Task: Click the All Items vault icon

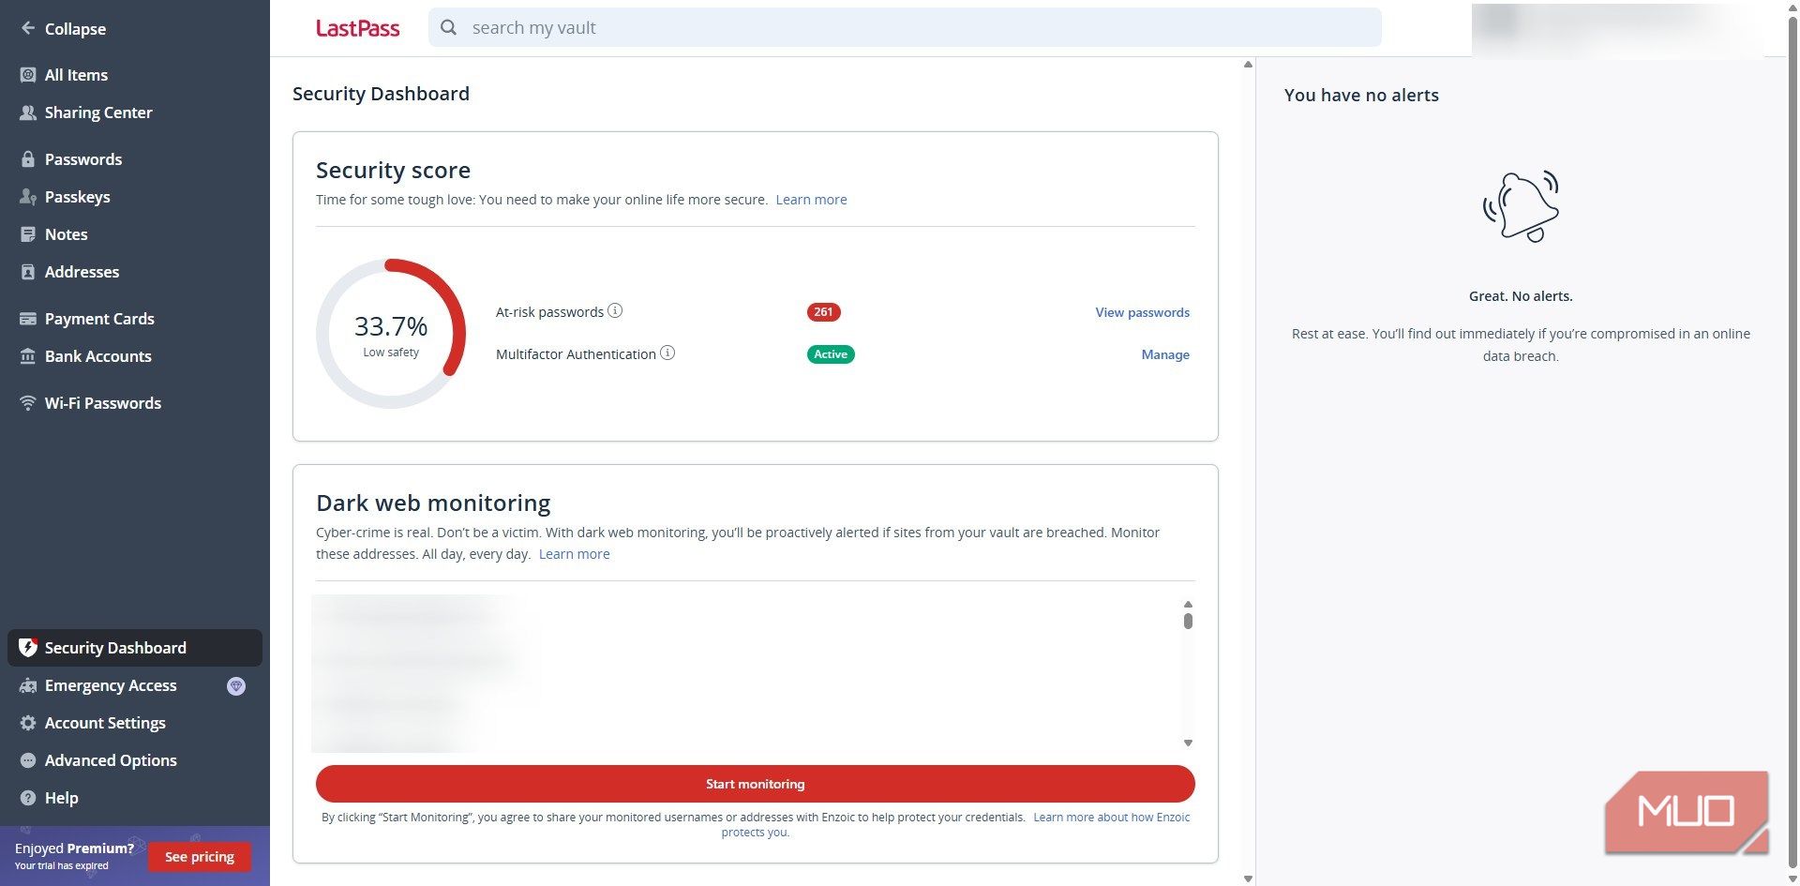Action: 28,75
